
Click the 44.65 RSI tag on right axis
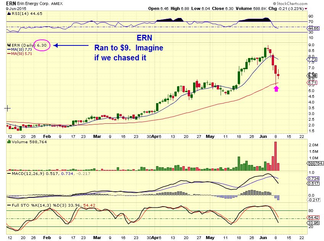pyautogui.click(x=313, y=28)
